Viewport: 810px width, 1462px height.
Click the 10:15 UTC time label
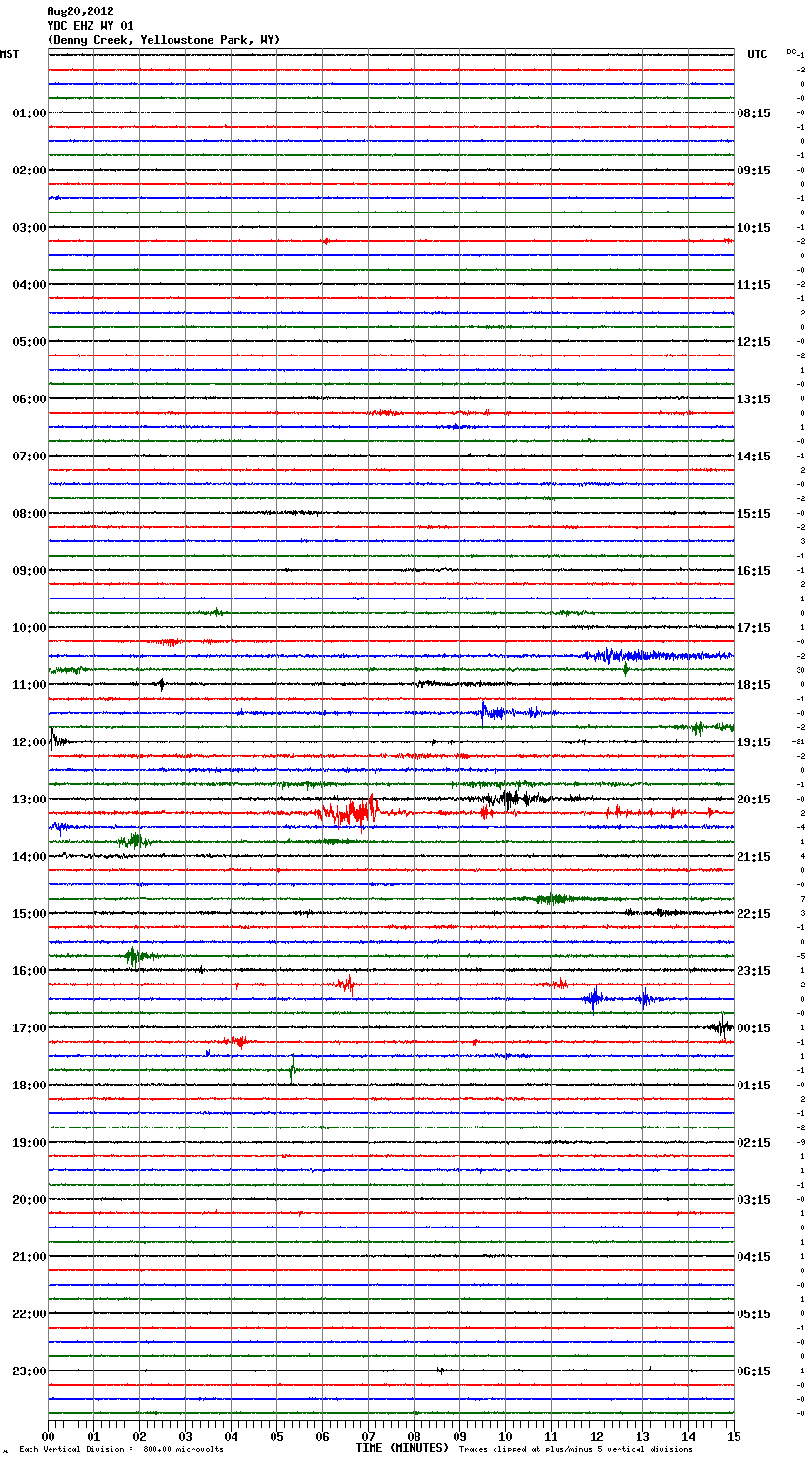point(754,228)
